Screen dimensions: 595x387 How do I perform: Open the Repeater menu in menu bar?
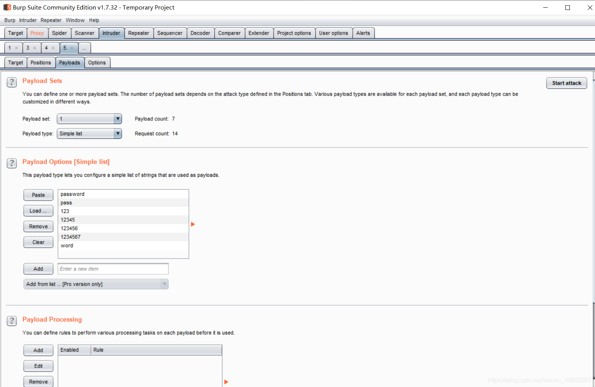click(51, 20)
